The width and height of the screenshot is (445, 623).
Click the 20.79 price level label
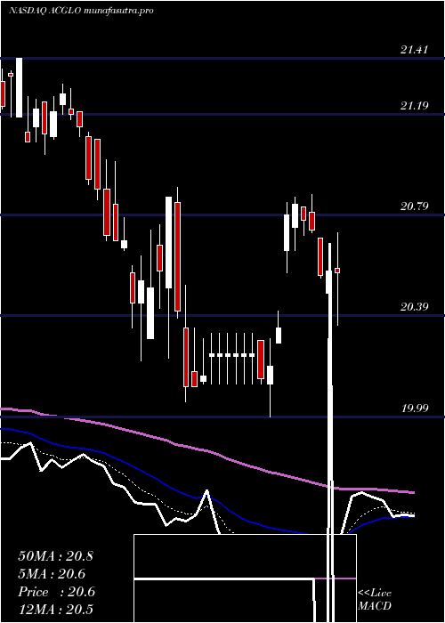click(414, 206)
